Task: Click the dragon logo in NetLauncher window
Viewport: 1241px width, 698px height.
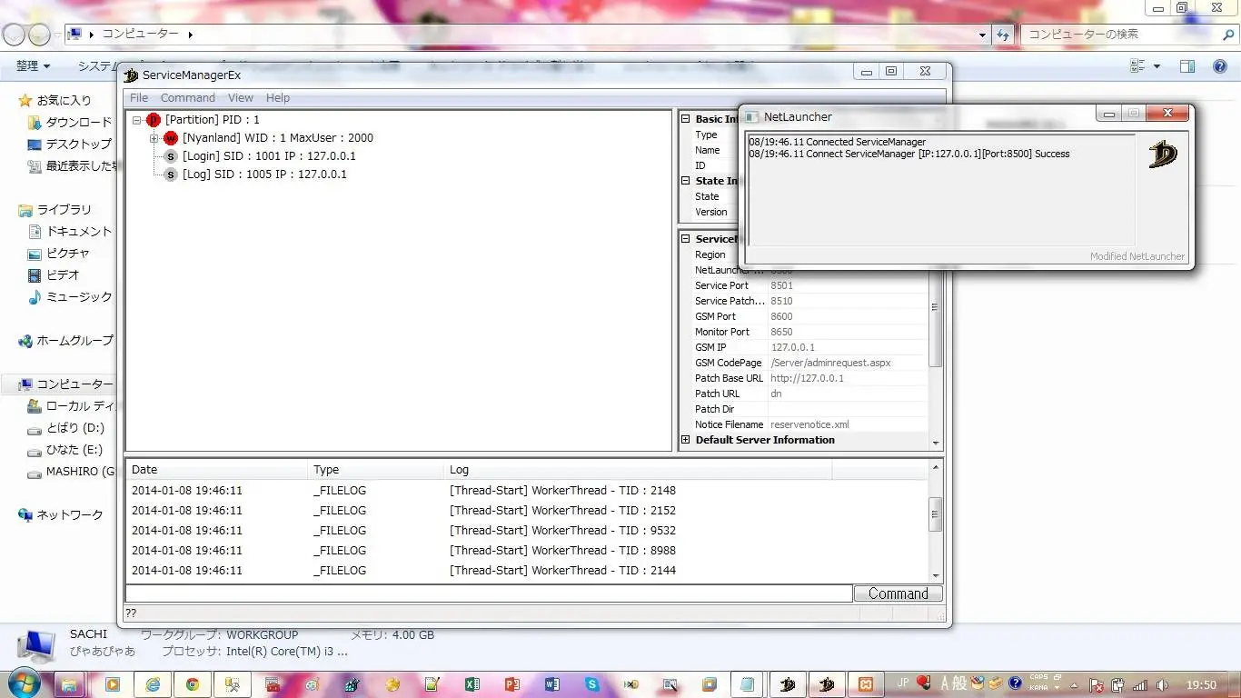Action: click(1162, 153)
